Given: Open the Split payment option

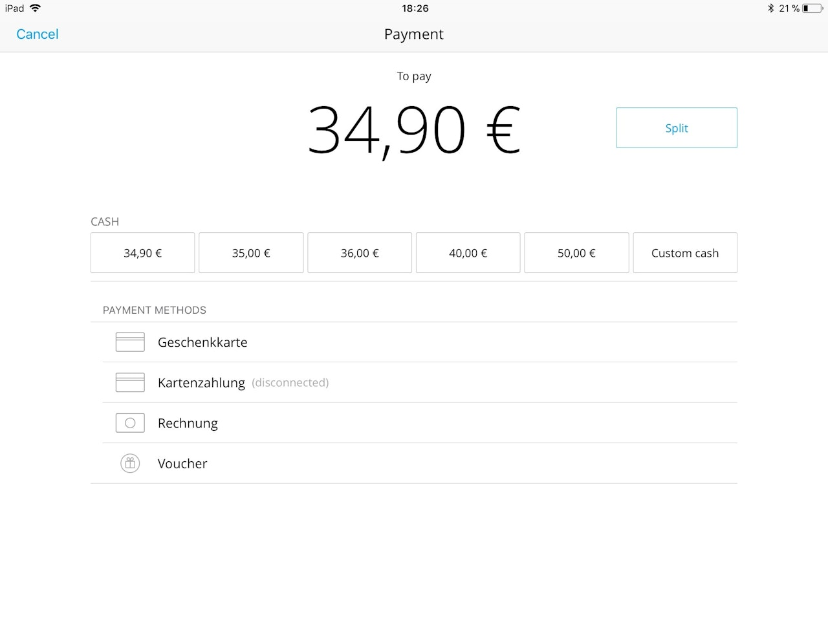Looking at the screenshot, I should point(676,128).
